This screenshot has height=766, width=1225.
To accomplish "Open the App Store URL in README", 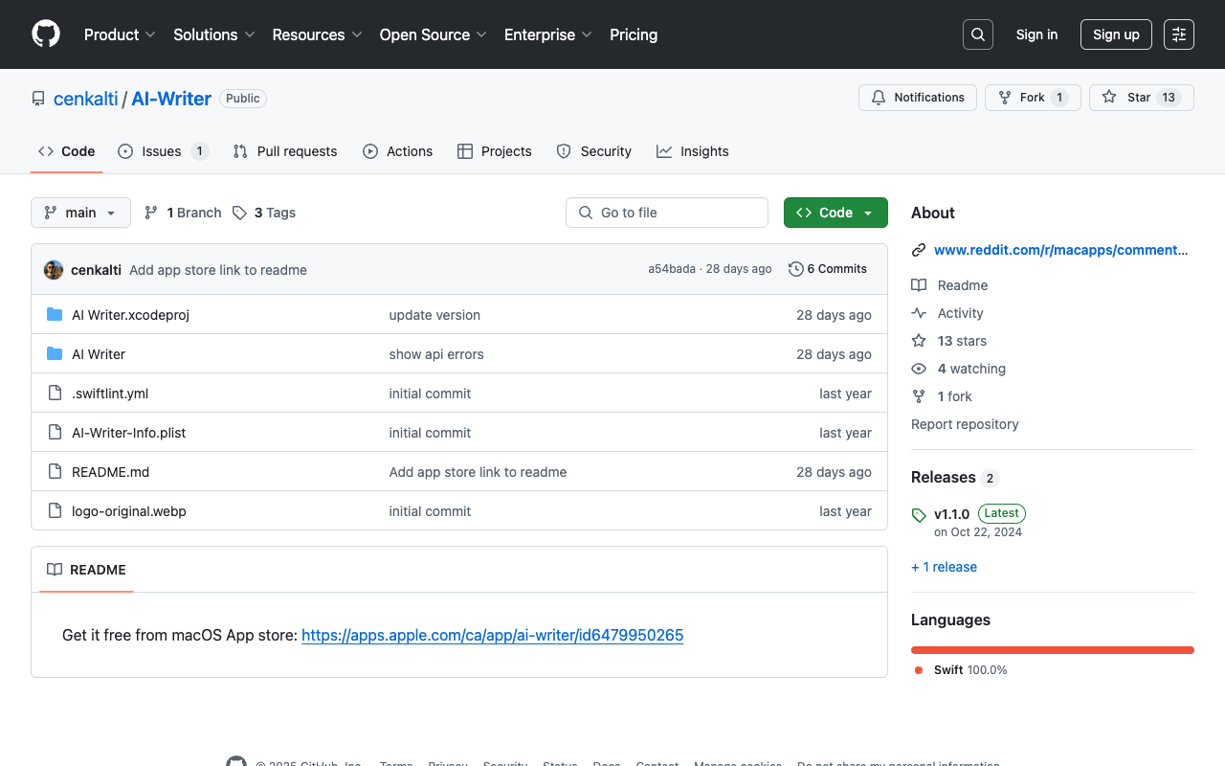I will coord(492,635).
